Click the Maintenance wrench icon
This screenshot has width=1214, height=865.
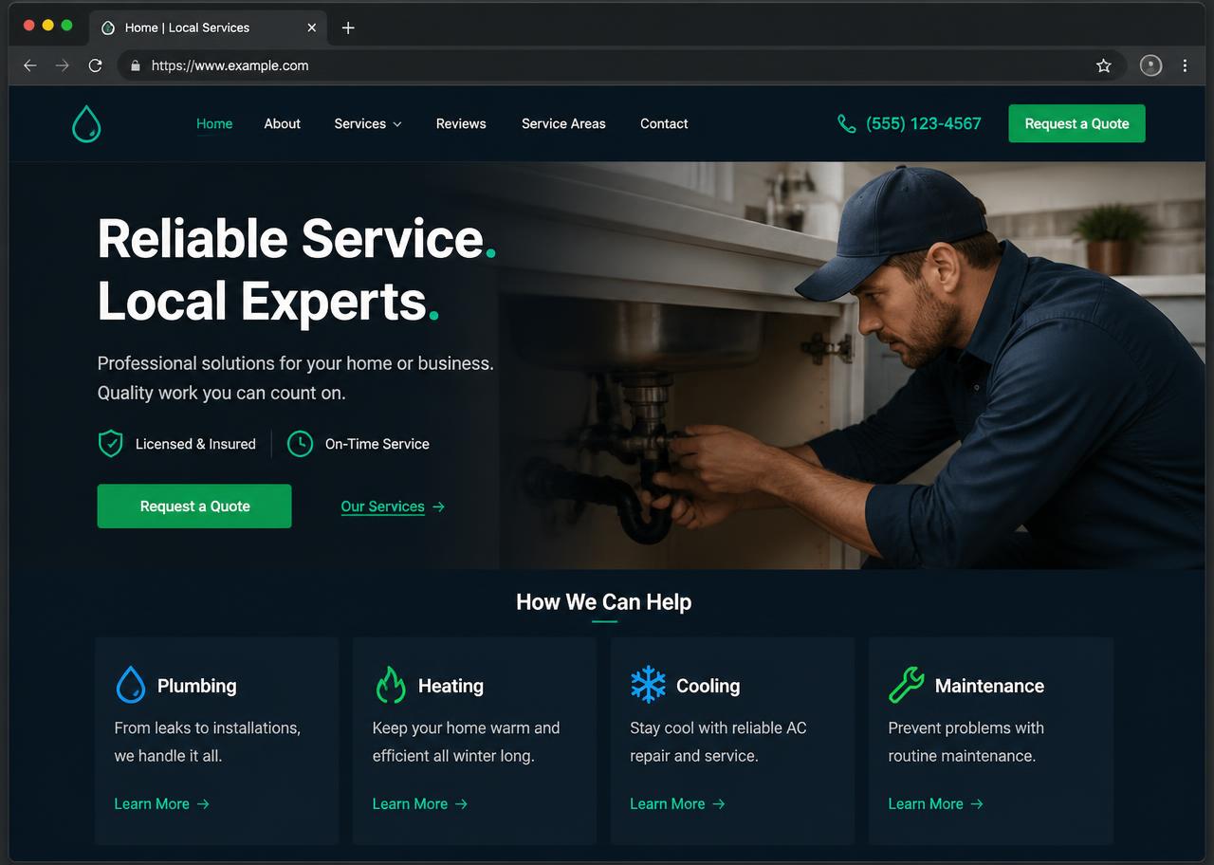[x=907, y=685]
